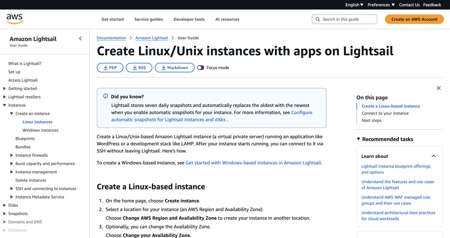Collapse the Instances tree section

click(4, 105)
